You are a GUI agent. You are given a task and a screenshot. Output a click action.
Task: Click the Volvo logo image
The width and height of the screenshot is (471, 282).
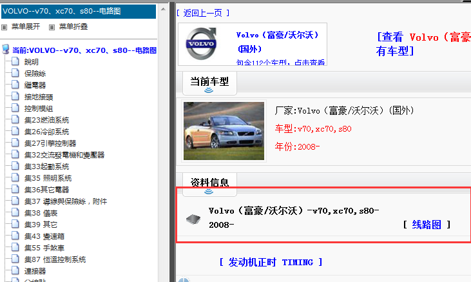point(201,44)
